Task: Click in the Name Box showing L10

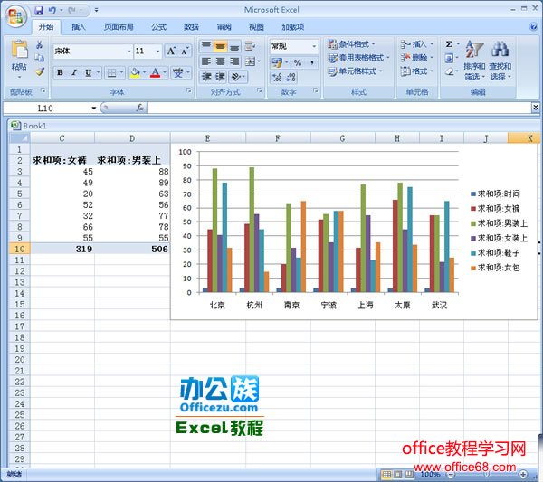Action: (x=46, y=108)
